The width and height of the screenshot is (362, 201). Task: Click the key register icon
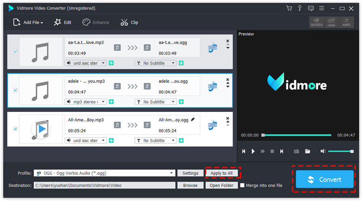300,8
